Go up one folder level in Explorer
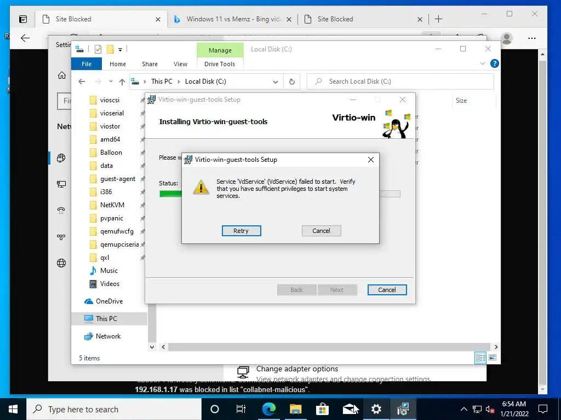The width and height of the screenshot is (561, 420). (x=122, y=82)
